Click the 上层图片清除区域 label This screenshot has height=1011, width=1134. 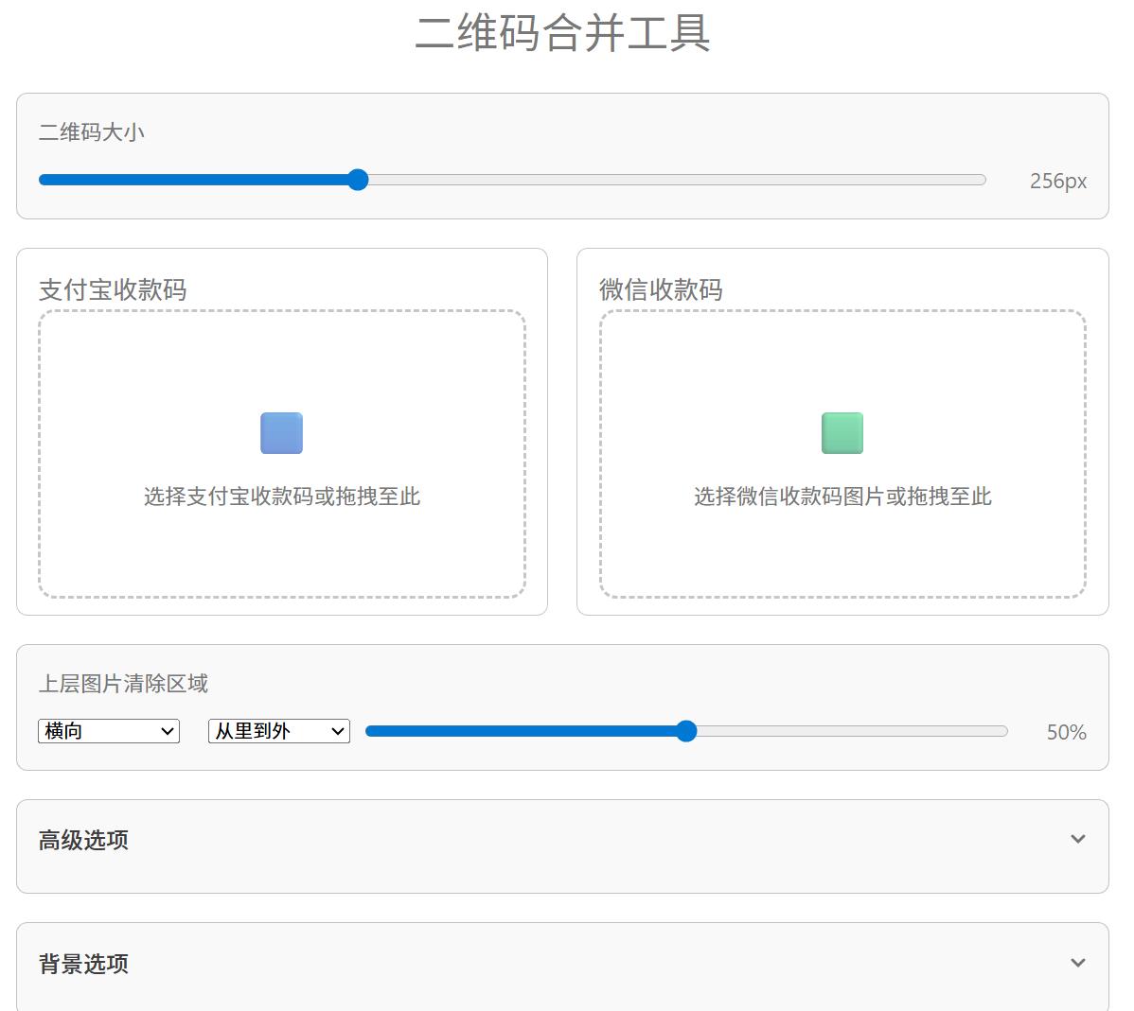[x=123, y=683]
